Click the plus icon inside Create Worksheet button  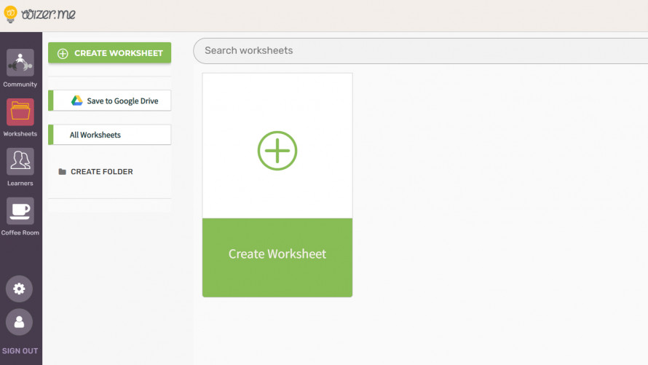click(x=63, y=53)
